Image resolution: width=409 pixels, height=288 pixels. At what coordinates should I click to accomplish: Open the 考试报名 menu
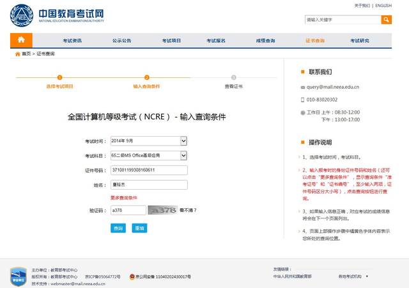216,41
